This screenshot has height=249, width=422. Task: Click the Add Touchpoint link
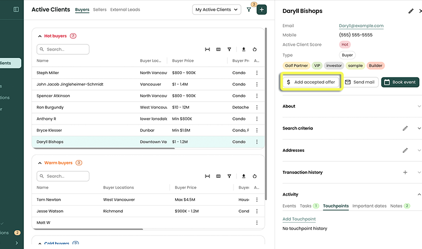pos(299,219)
